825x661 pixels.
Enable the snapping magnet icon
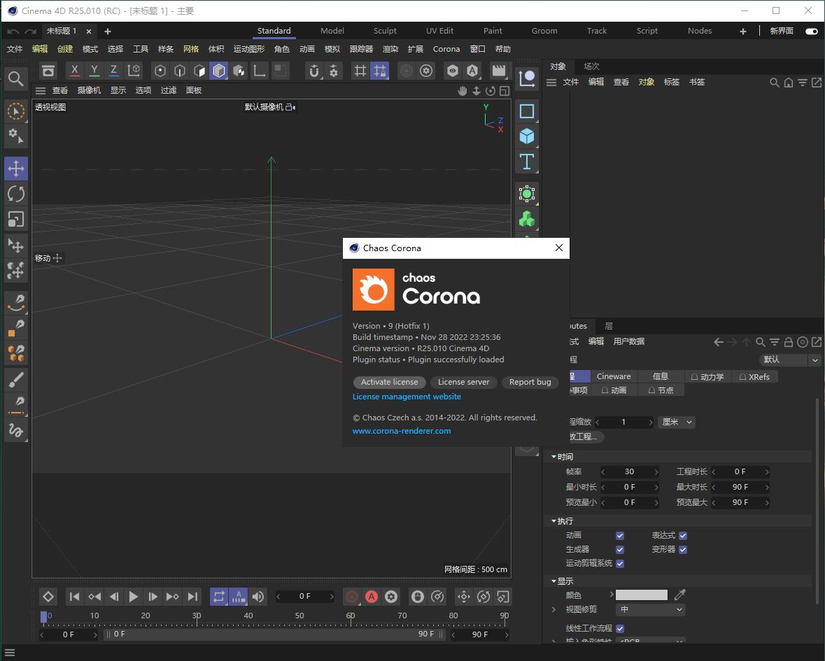[313, 71]
